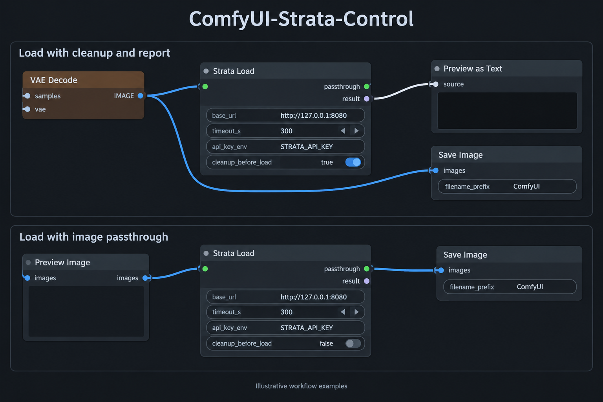
Task: Click images socket of bottom Save Image
Action: tap(441, 270)
